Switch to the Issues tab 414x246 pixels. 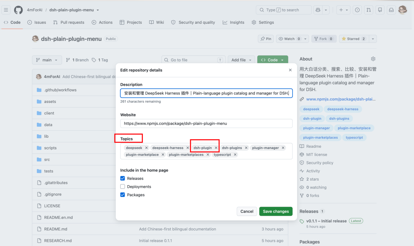[37, 23]
